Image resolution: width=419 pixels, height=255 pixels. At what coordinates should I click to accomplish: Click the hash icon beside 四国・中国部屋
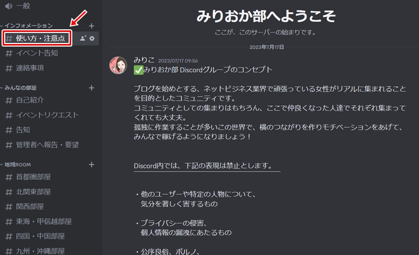click(x=9, y=237)
